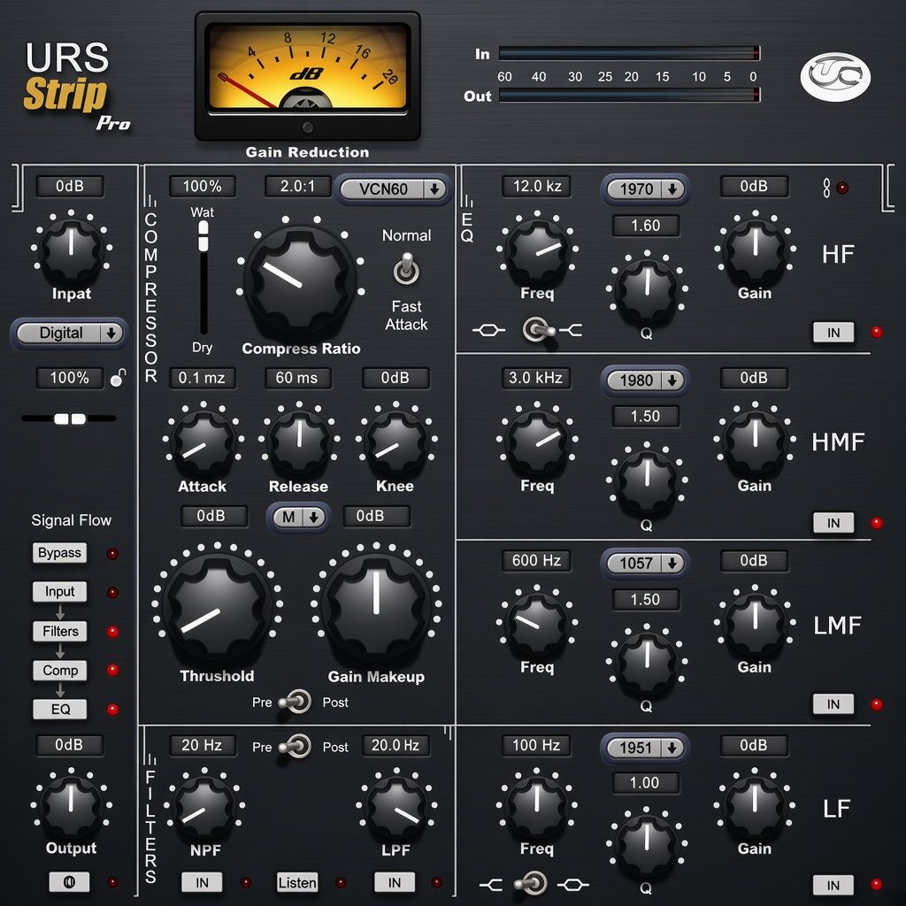Viewport: 906px width, 906px height.
Task: Click the horizontal slider handle below 100%
Action: 70,418
